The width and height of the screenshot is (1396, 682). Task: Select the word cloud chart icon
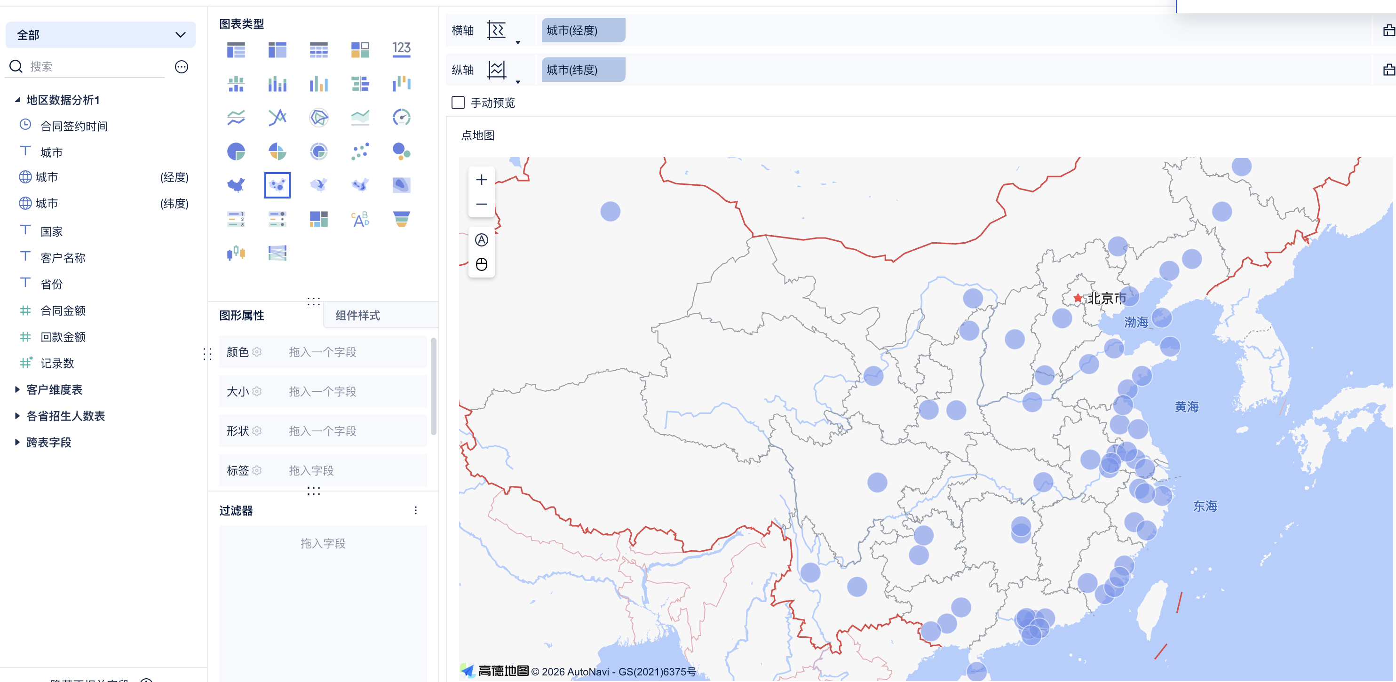click(x=360, y=219)
